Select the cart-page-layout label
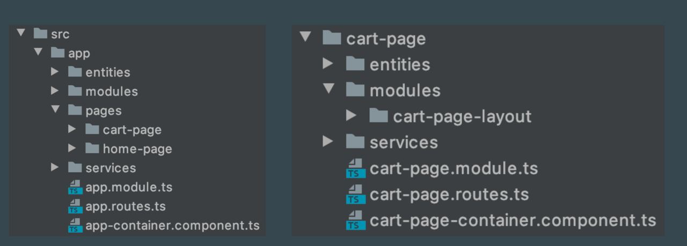This screenshot has width=687, height=246. click(x=462, y=116)
